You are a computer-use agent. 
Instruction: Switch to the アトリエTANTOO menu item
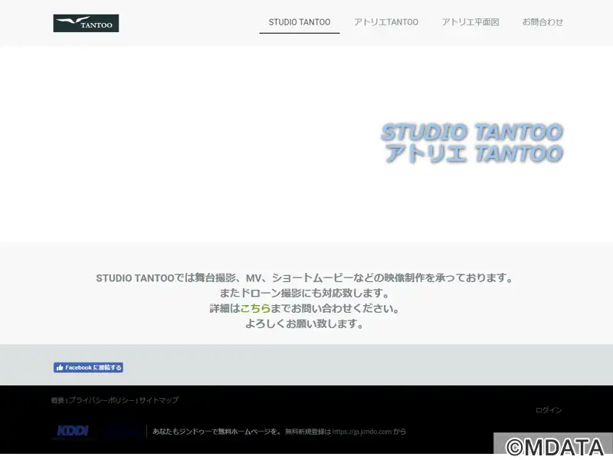click(x=385, y=22)
